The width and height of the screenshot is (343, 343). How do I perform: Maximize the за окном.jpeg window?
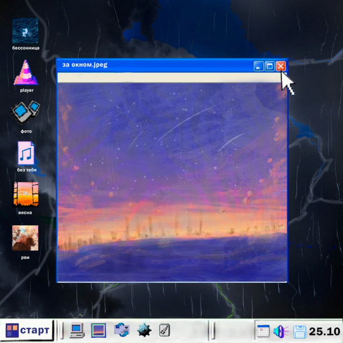[x=270, y=66]
